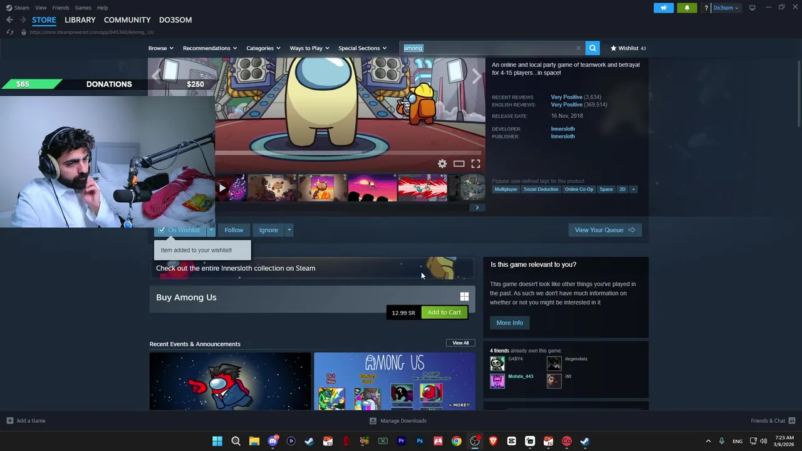This screenshot has height=451, width=802.
Task: Enter fullscreen on the trailer player
Action: (x=476, y=163)
